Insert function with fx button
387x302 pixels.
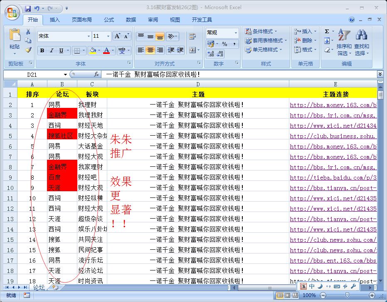(x=96, y=74)
